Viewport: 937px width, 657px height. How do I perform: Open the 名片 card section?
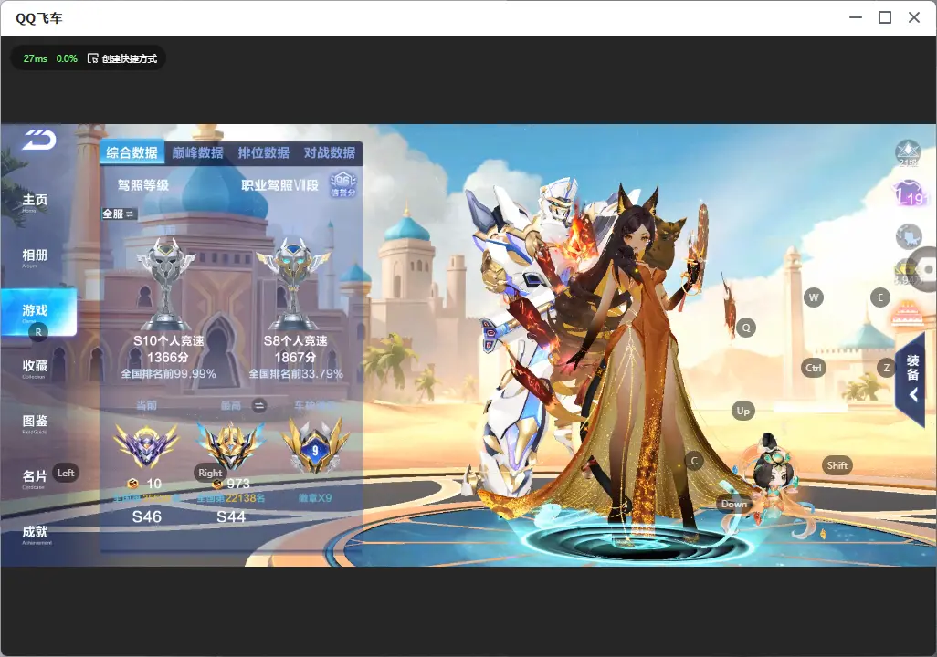coord(35,478)
